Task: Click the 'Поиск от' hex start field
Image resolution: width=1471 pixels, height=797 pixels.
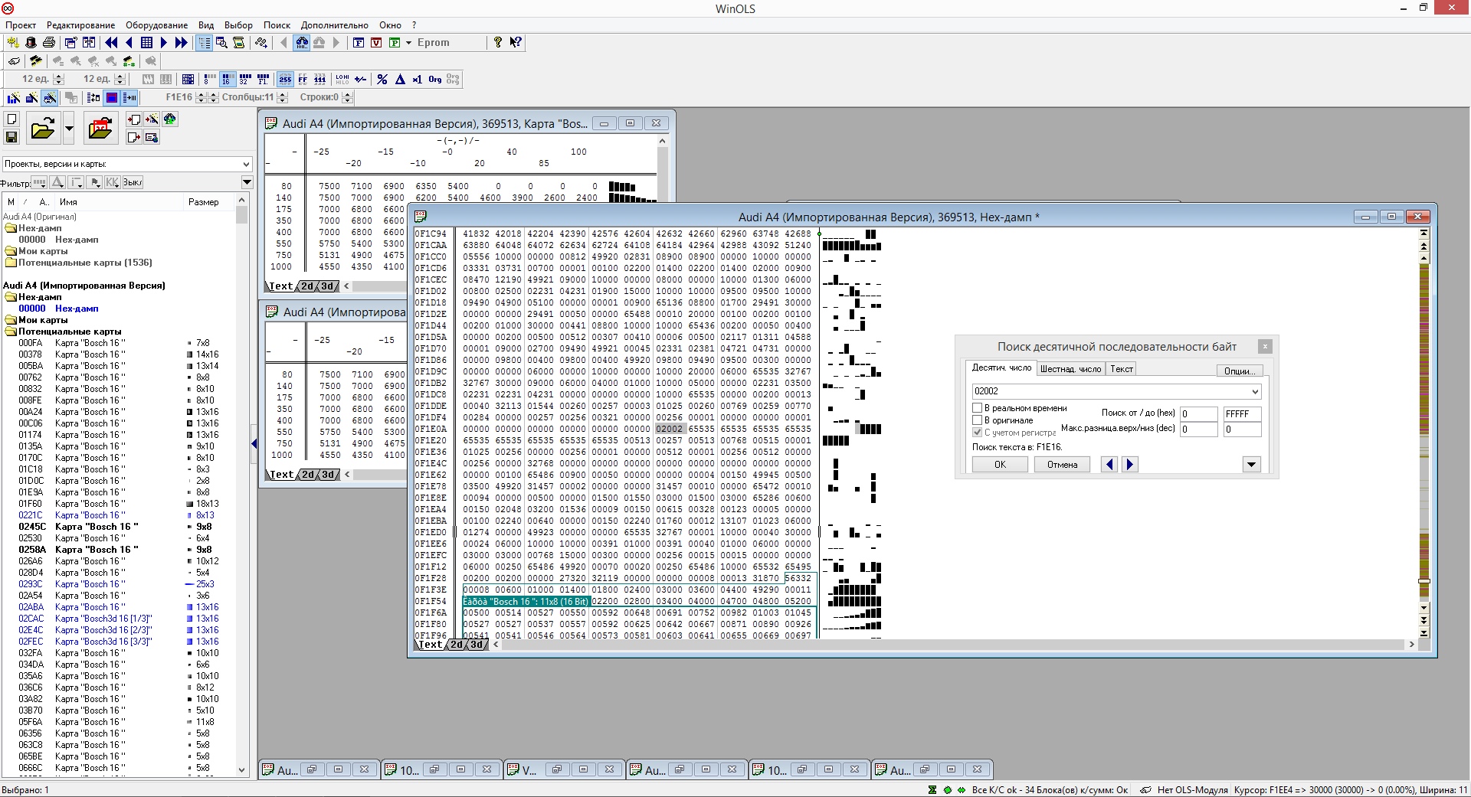Action: click(1198, 414)
